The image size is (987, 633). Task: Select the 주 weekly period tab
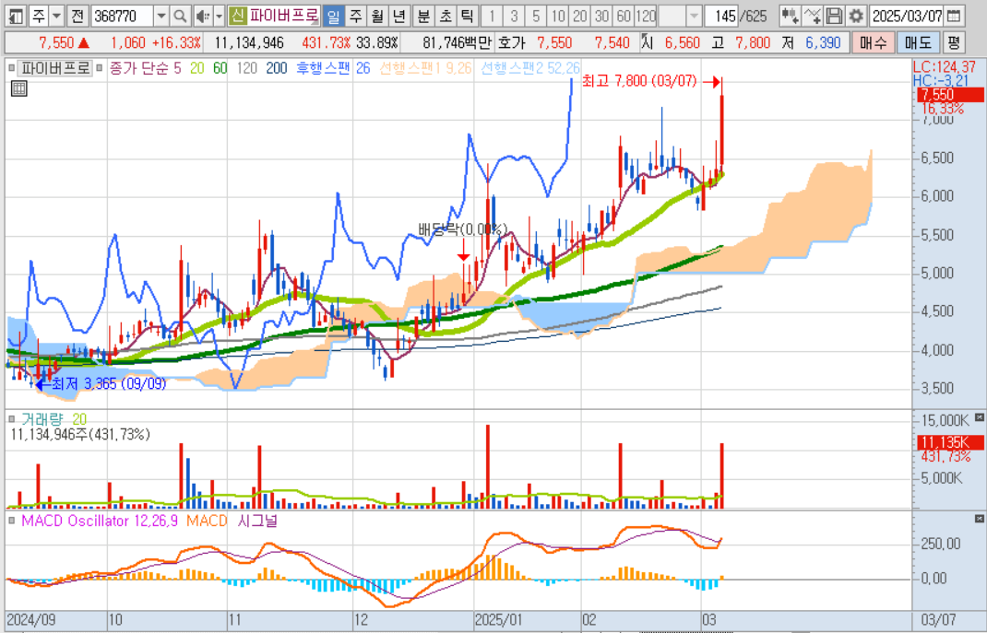[356, 16]
